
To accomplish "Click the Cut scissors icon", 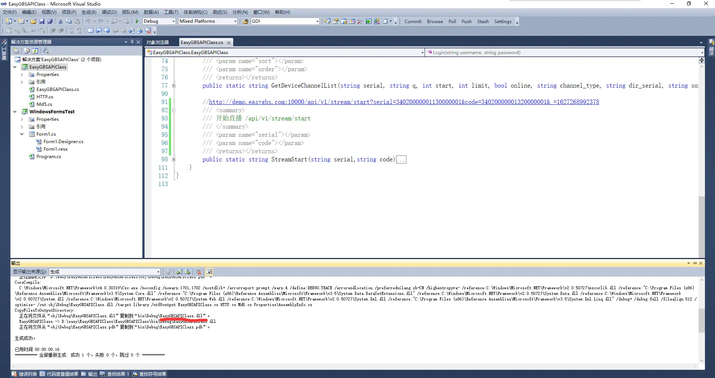I will [x=60, y=21].
